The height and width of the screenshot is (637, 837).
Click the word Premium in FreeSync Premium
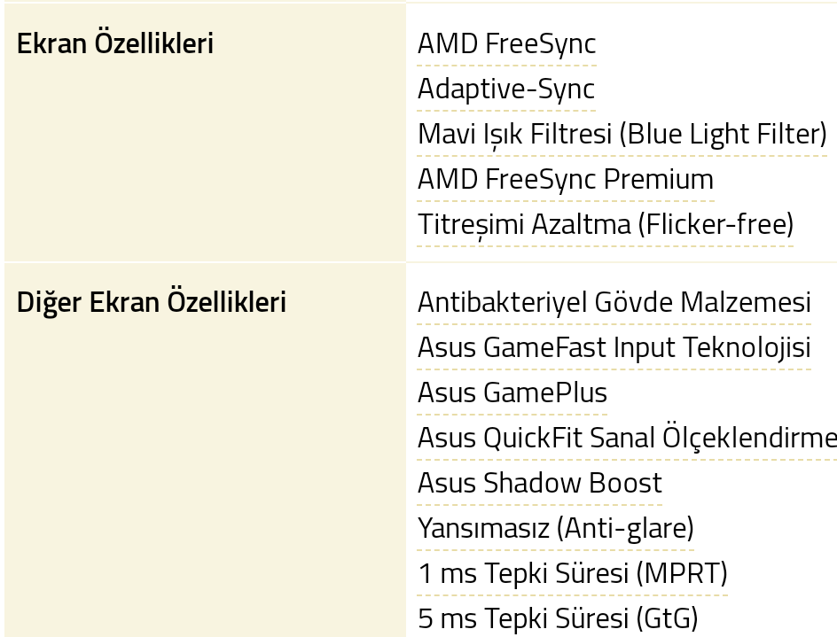point(659,179)
